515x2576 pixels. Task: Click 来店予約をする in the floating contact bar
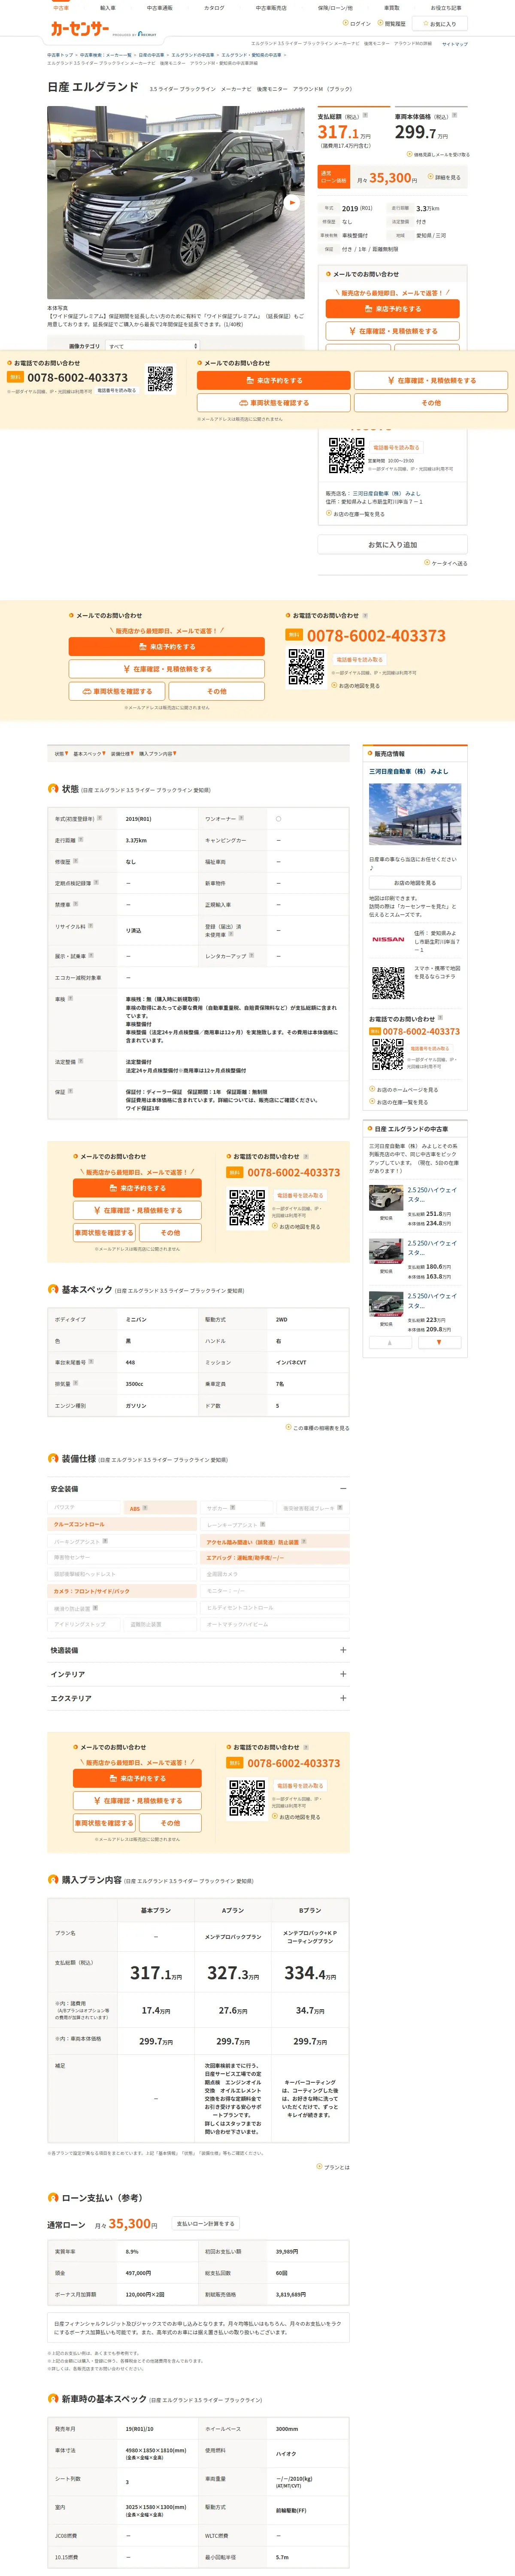click(273, 380)
